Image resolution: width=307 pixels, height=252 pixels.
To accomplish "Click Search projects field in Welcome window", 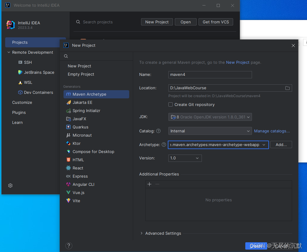I will 98,22.
